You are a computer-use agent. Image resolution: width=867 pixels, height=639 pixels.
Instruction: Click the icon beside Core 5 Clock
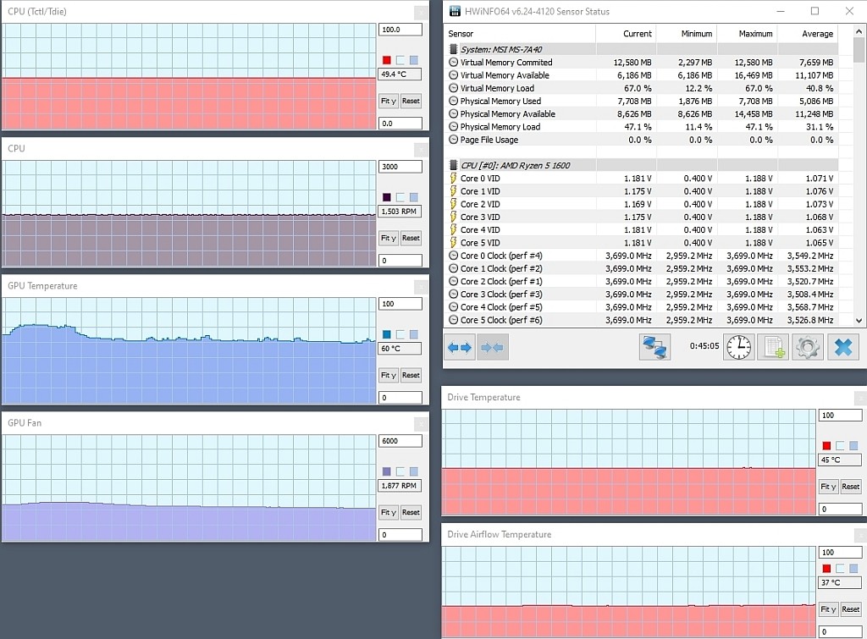454,320
